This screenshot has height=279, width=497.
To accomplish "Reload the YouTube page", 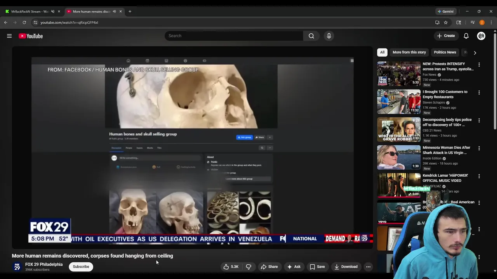I will (24, 22).
